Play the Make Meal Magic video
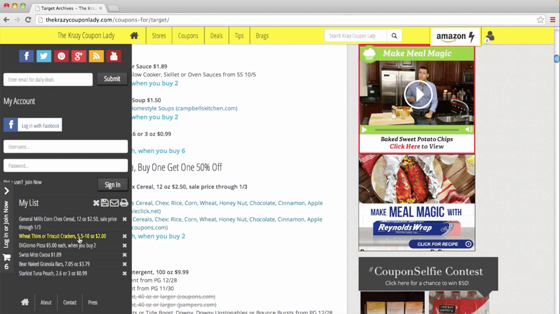 pos(418,94)
